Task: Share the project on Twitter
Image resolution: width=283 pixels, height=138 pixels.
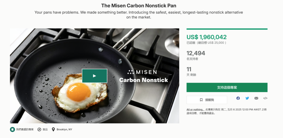Action: [x=247, y=98]
